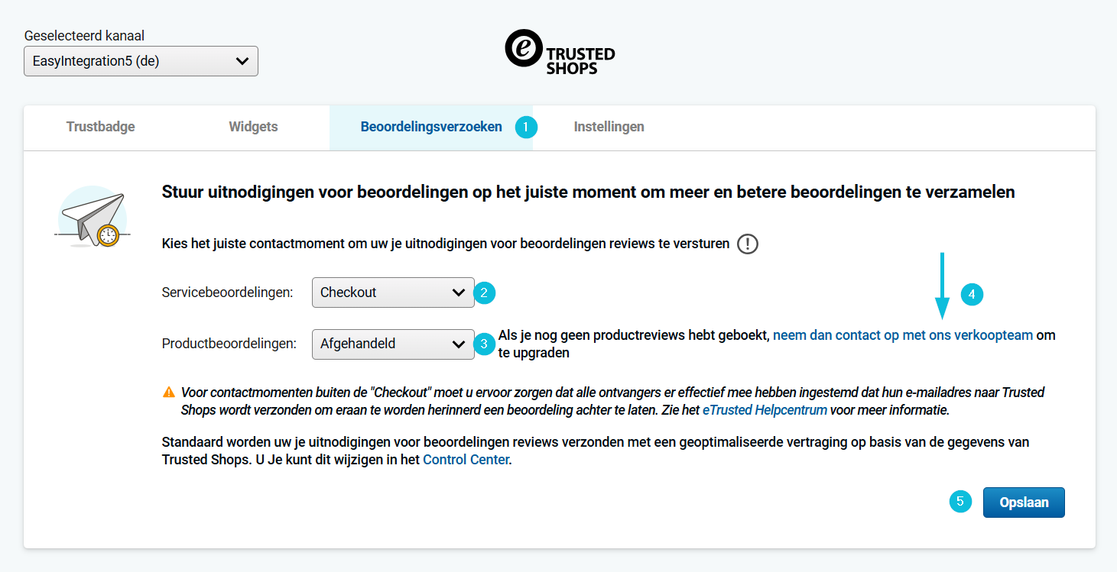
Task: Open the Productbeoordelingen Afgehandeld dropdown
Action: pyautogui.click(x=393, y=344)
